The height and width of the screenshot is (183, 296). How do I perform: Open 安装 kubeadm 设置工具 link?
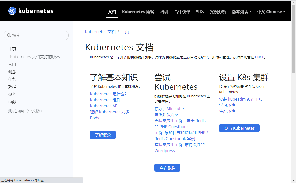coord(241,99)
